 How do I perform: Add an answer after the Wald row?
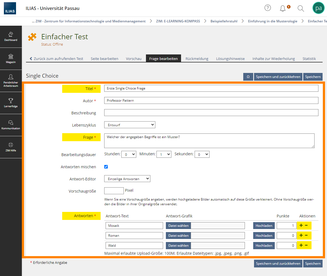pos(301,245)
